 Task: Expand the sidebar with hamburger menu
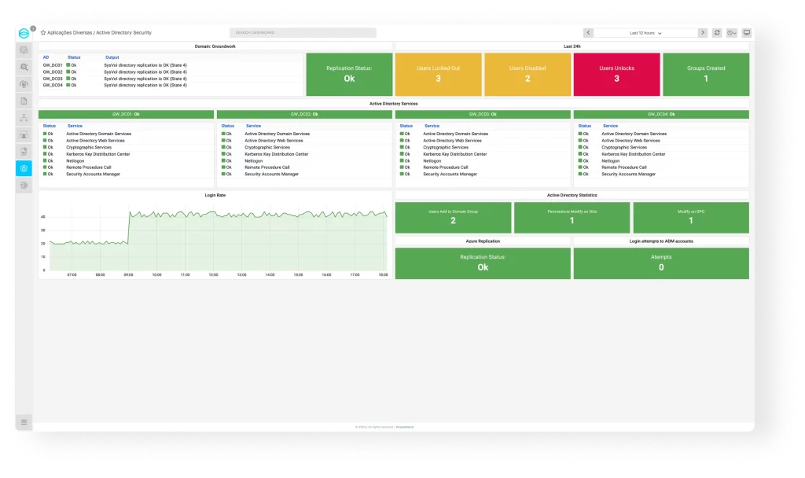point(24,422)
